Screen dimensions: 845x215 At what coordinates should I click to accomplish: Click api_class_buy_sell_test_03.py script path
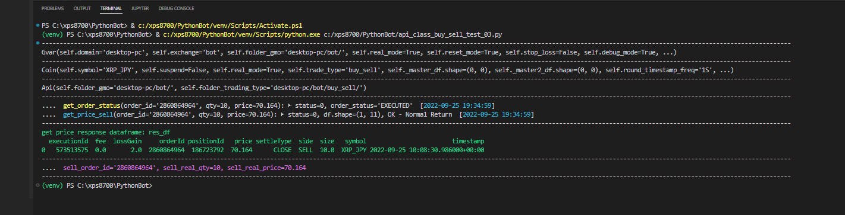pos(413,34)
